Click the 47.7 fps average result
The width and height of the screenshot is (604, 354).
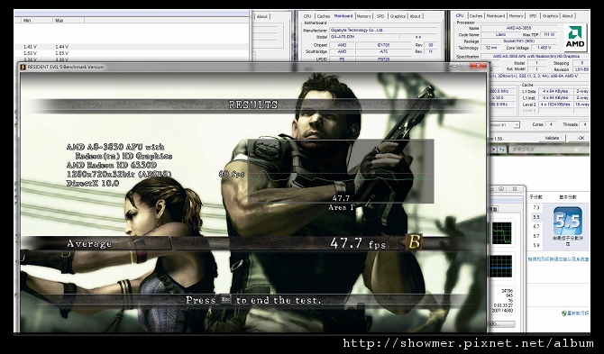click(358, 243)
